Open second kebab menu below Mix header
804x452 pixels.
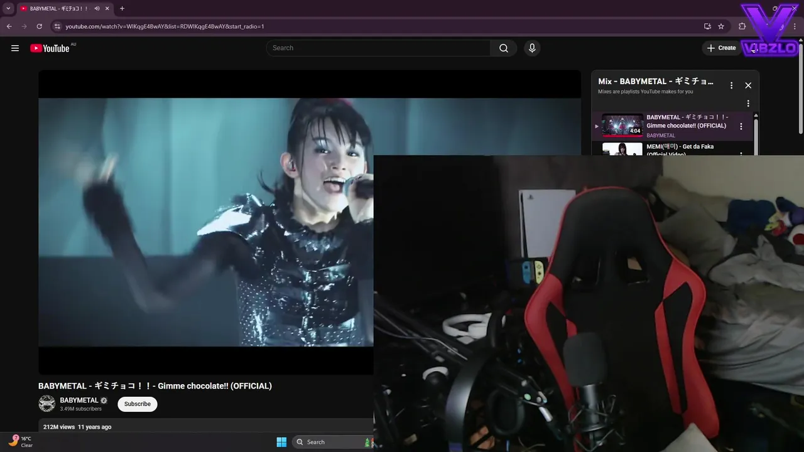point(748,104)
